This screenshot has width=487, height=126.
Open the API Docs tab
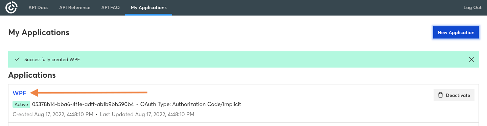tap(38, 7)
